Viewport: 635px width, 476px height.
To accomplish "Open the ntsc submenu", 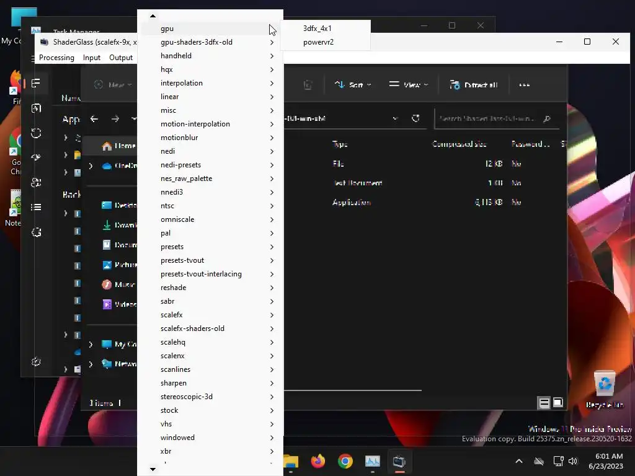I will point(210,206).
